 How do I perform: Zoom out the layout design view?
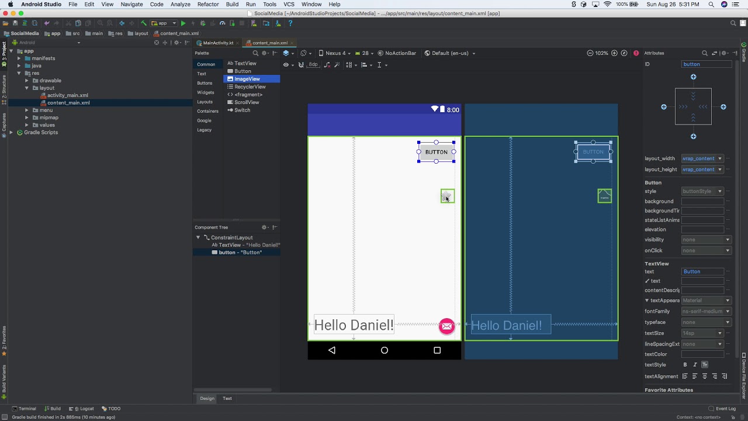tap(590, 53)
